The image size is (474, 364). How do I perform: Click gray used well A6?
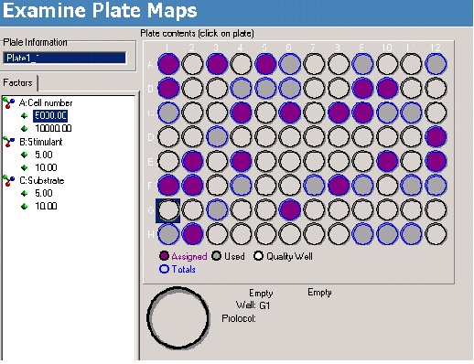point(290,64)
